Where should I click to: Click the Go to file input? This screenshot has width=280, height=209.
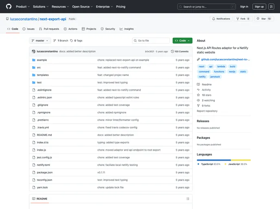coord(151,41)
